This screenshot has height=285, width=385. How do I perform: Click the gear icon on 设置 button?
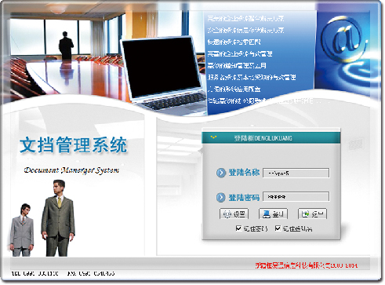(x=227, y=214)
